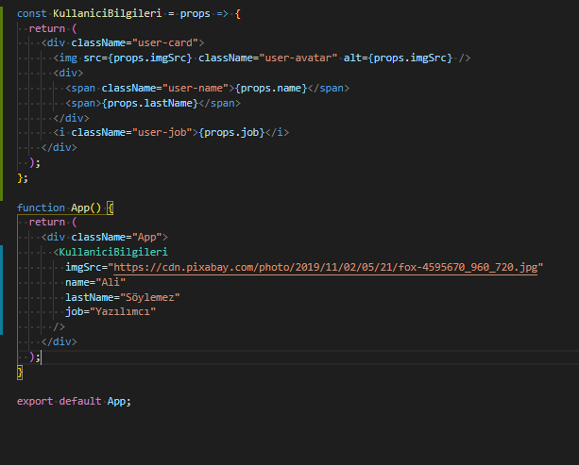The width and height of the screenshot is (579, 465).
Task: Place cursor on alt={props.imgSrc} attribute
Action: pyautogui.click(x=398, y=58)
